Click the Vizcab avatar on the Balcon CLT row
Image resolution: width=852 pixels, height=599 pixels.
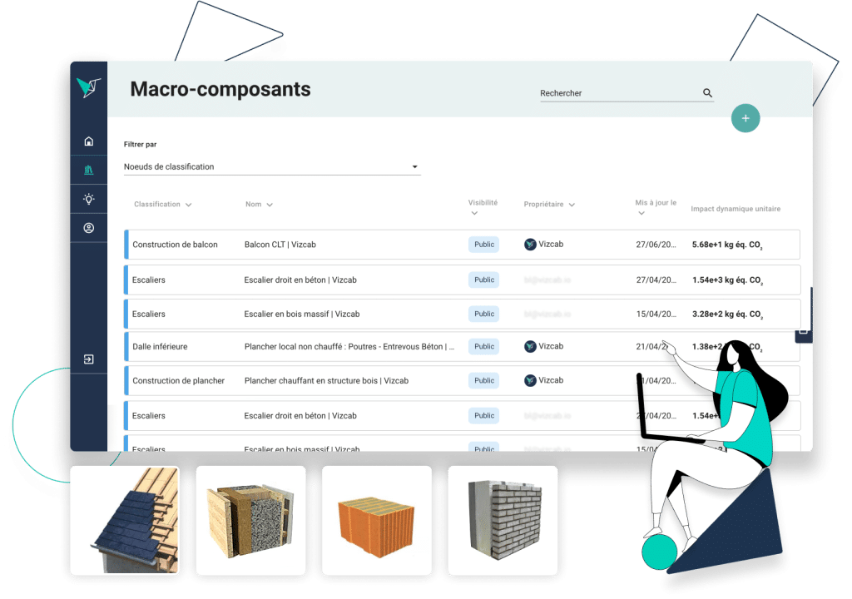click(x=530, y=244)
